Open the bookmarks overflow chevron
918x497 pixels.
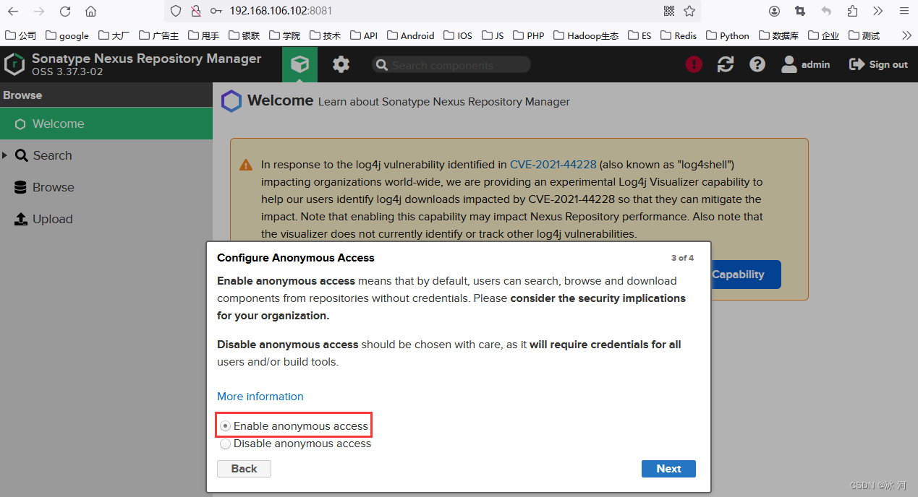coord(906,35)
